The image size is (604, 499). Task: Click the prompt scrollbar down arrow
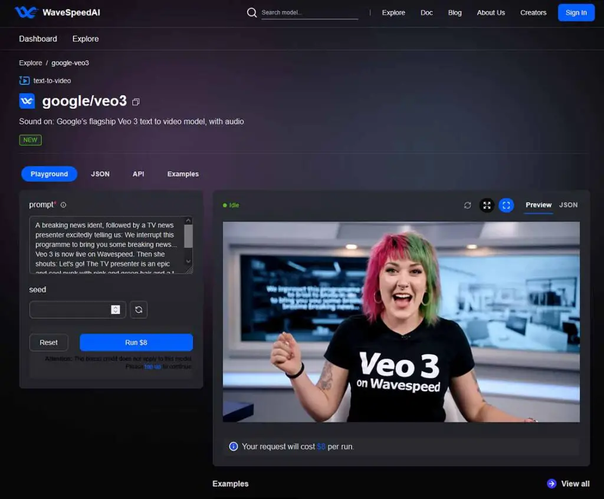pyautogui.click(x=188, y=261)
